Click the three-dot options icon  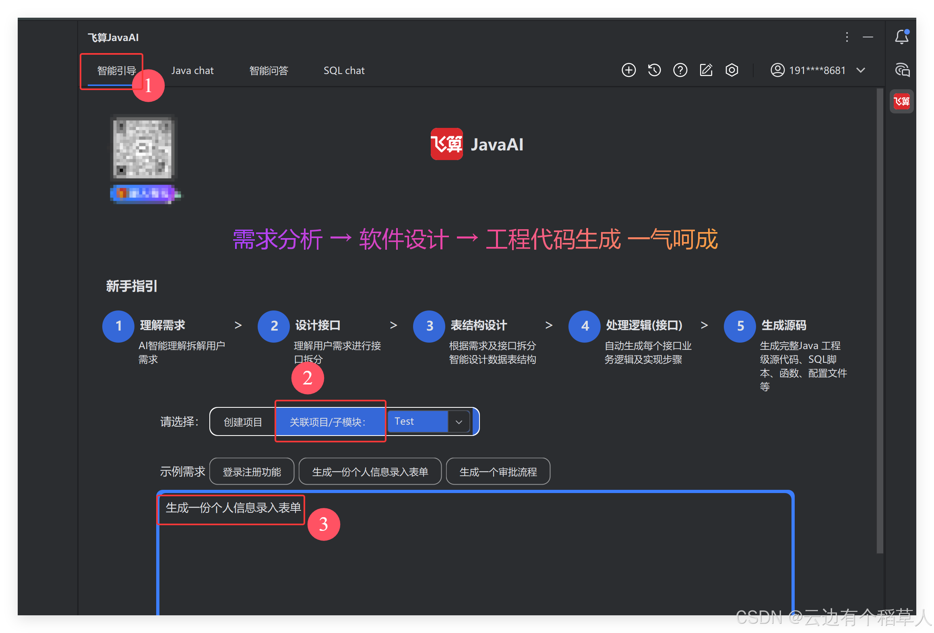(x=847, y=37)
